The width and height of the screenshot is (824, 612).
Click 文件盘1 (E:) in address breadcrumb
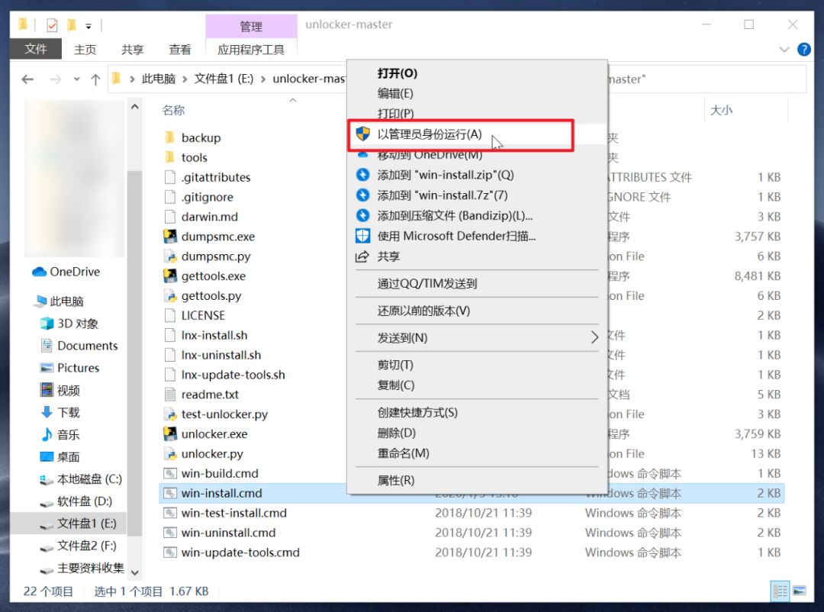pos(224,79)
